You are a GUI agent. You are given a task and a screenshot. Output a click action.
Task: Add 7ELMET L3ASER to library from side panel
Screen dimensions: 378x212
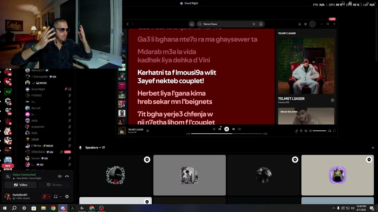coord(333,100)
